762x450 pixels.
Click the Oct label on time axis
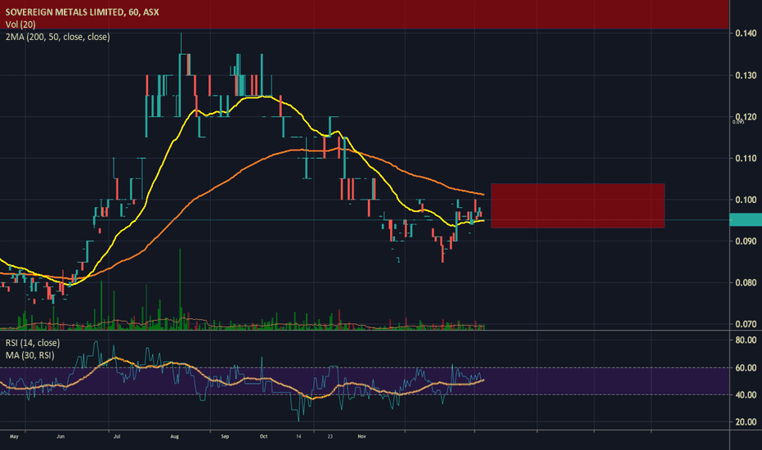(x=263, y=436)
